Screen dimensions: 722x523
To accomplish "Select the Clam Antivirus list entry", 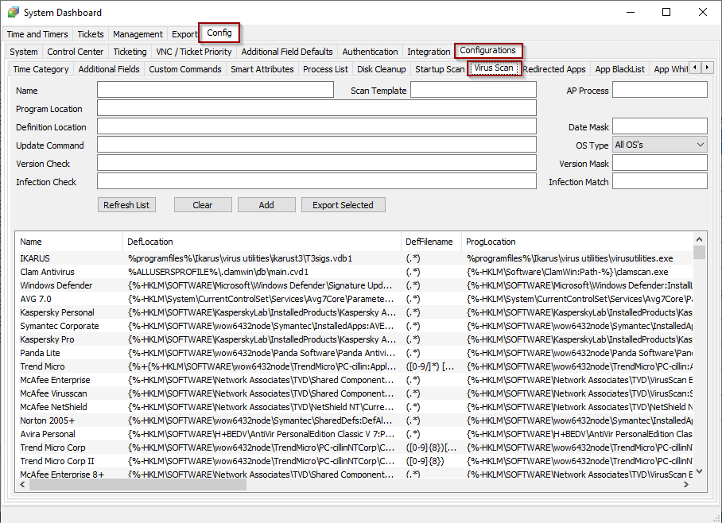I will [x=47, y=272].
